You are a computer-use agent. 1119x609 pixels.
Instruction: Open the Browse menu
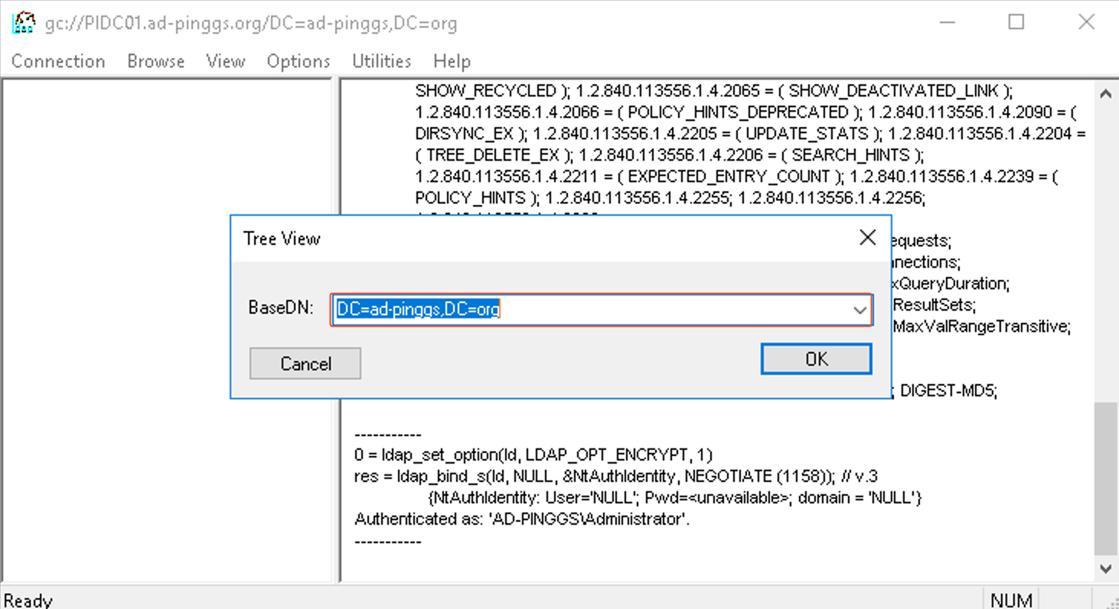[156, 61]
